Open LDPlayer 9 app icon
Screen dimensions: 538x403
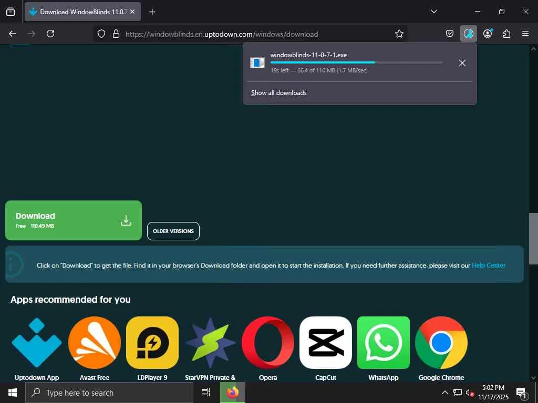(152, 342)
